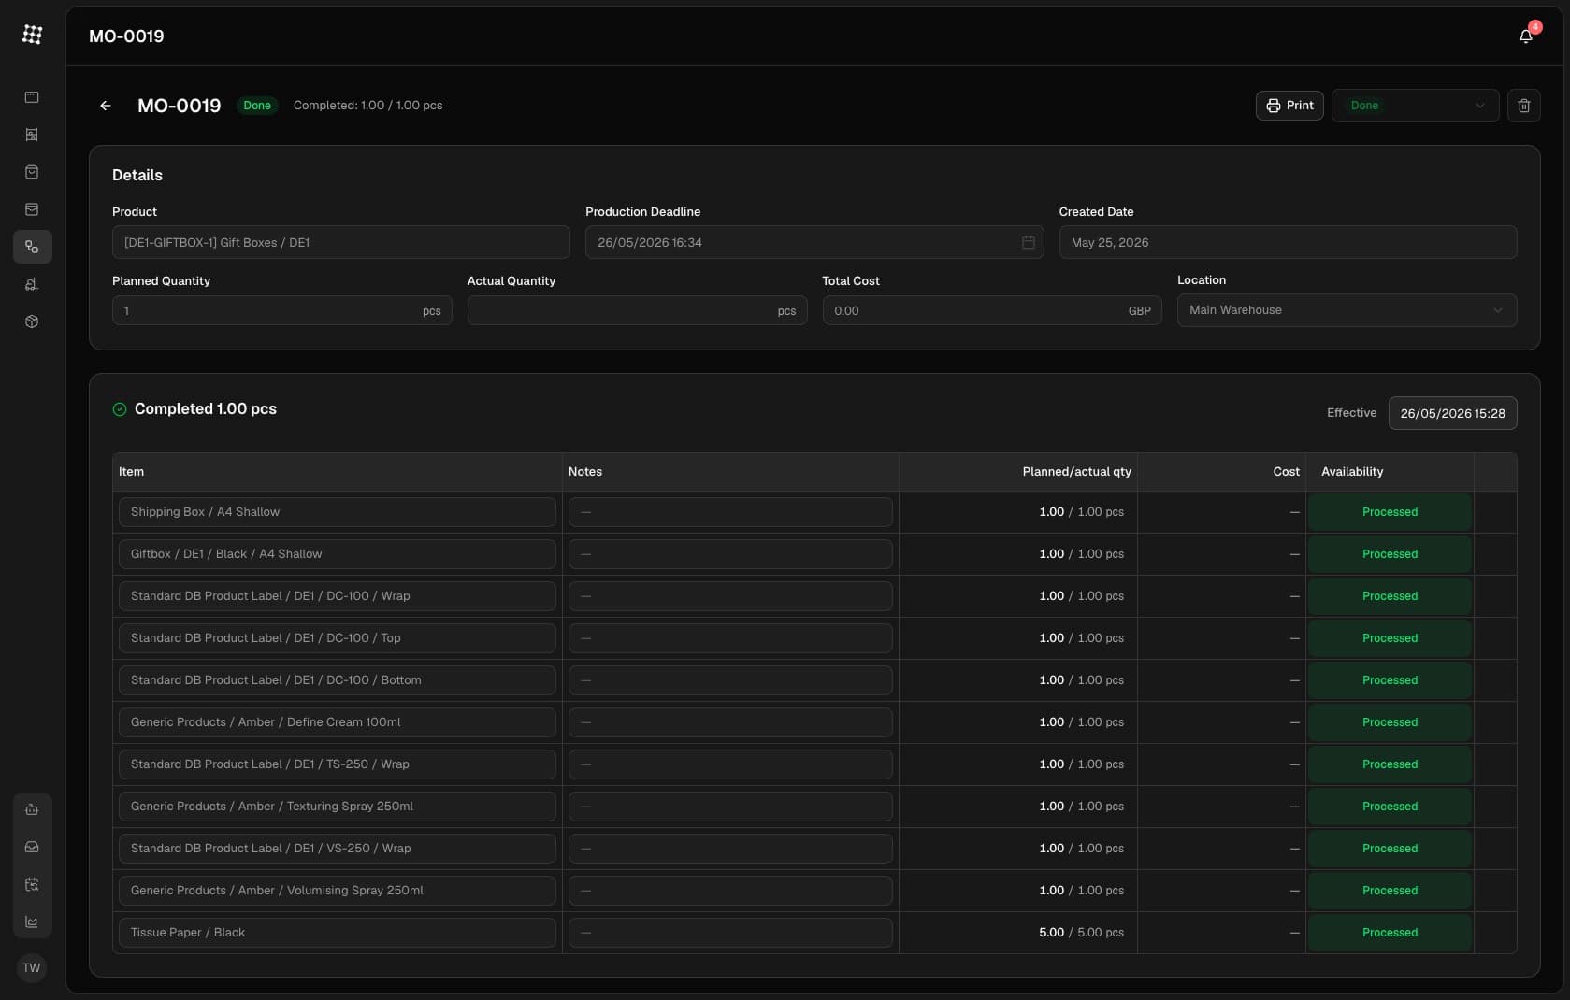This screenshot has width=1570, height=1000.
Task: Open the envelope box sidebar icon
Action: tap(32, 209)
